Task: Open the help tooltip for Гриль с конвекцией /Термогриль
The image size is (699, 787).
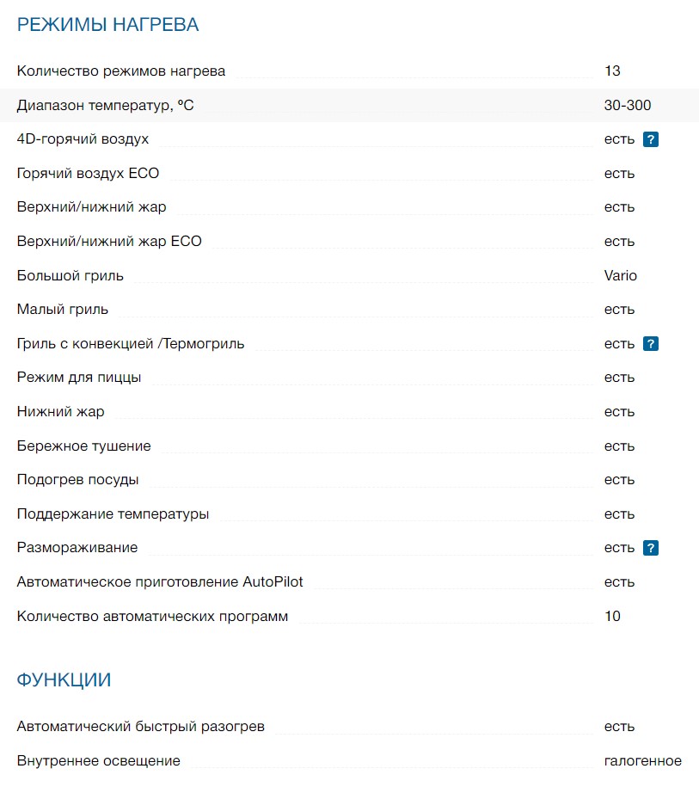Action: click(651, 344)
